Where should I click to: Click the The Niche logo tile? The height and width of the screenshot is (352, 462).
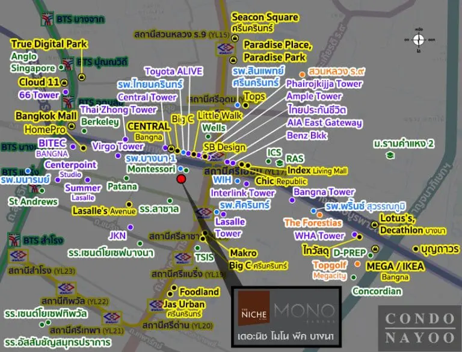[254, 308]
